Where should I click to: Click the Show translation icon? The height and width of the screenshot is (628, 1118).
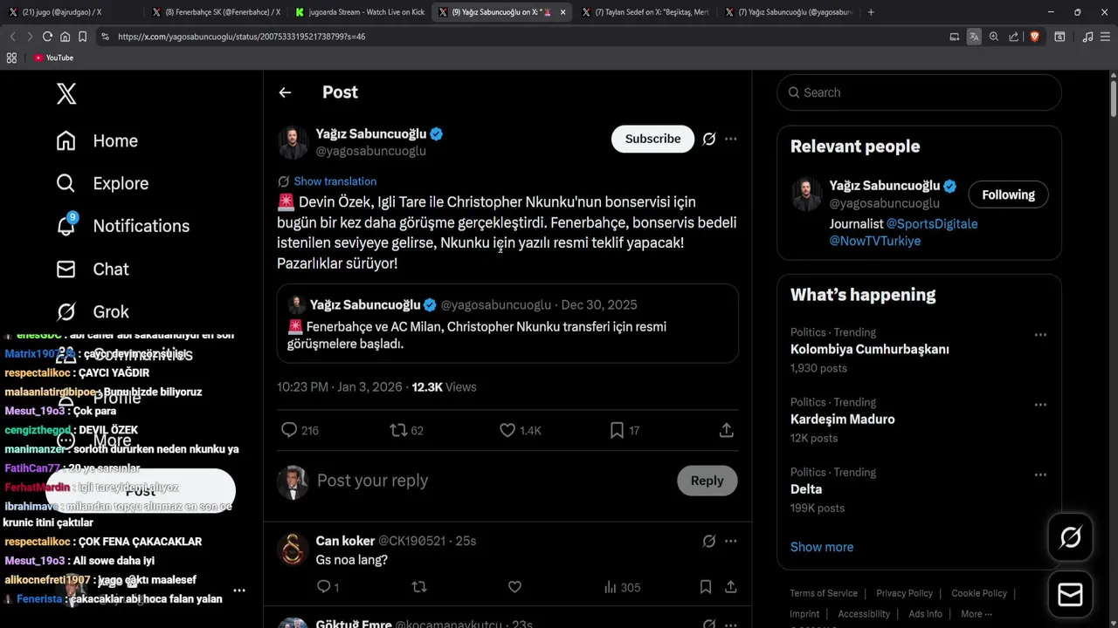(x=284, y=181)
